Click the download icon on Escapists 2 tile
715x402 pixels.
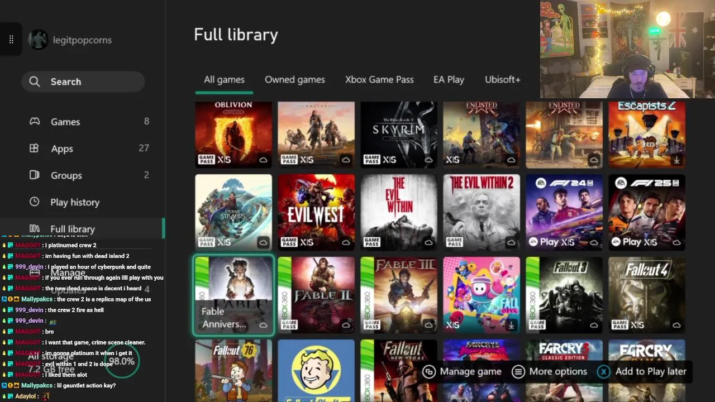[x=676, y=160]
